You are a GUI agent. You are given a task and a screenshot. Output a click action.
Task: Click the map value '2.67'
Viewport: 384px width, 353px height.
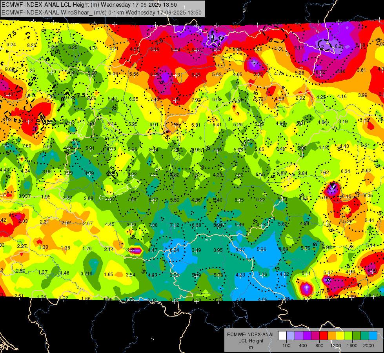[88, 224]
